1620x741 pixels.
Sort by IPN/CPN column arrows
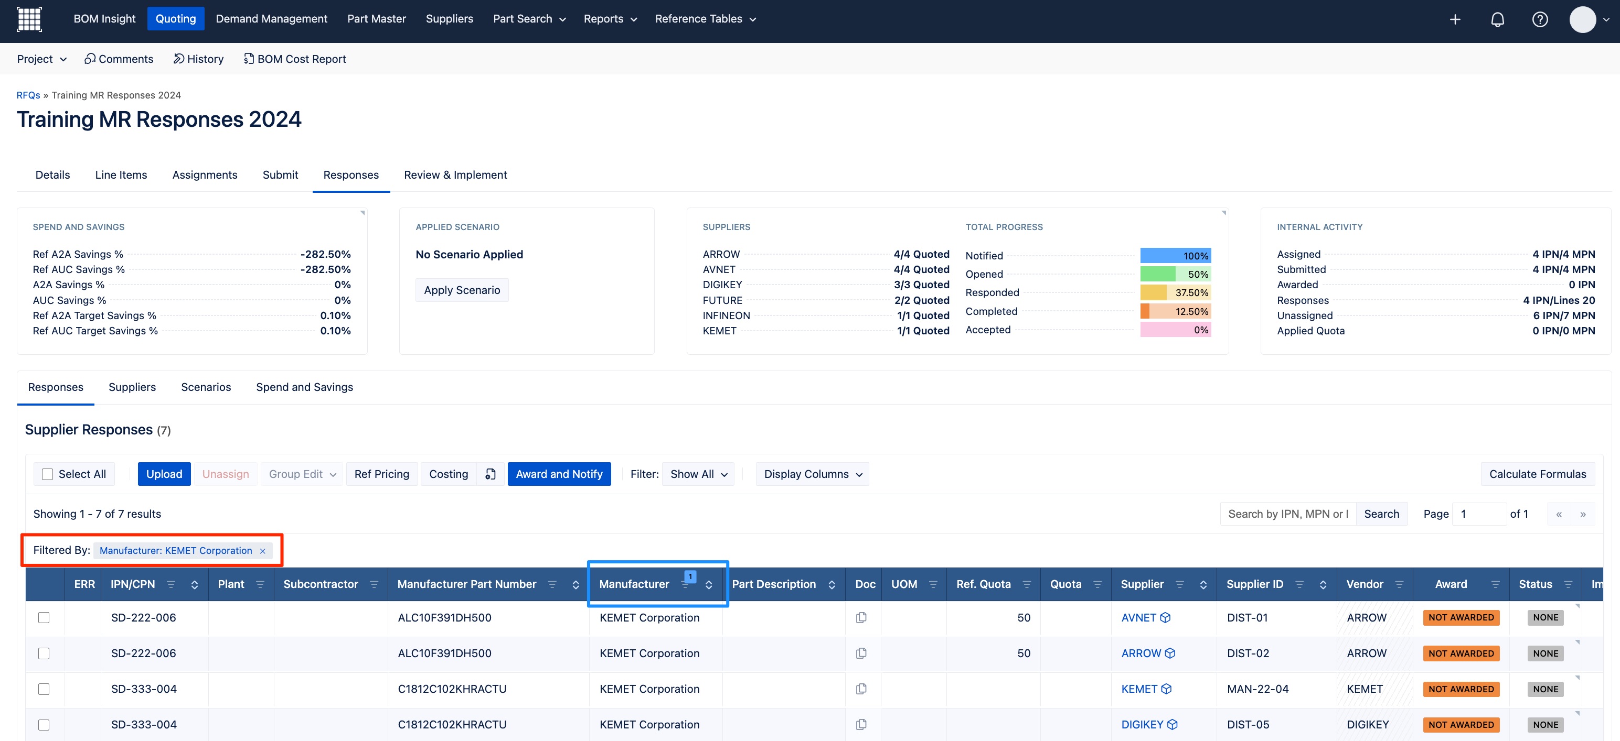pos(194,585)
